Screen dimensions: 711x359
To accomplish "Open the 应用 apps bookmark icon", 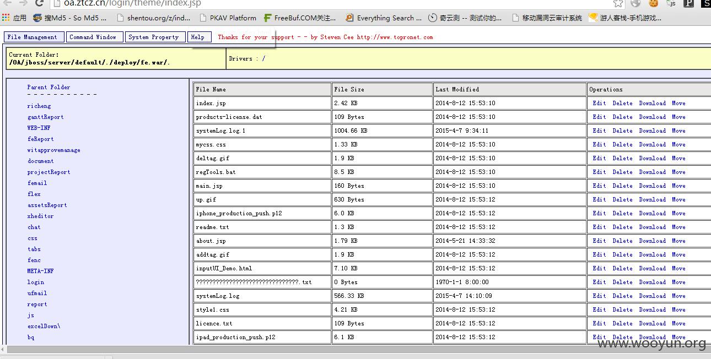I will (x=14, y=18).
